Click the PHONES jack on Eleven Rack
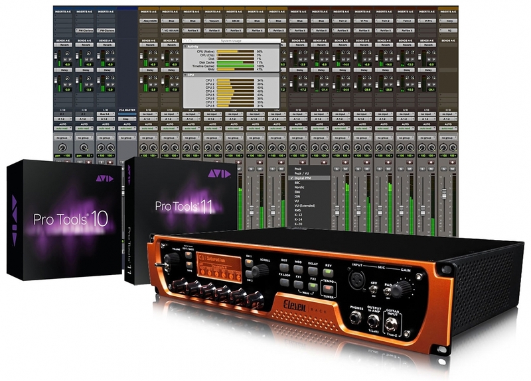 coord(356,318)
